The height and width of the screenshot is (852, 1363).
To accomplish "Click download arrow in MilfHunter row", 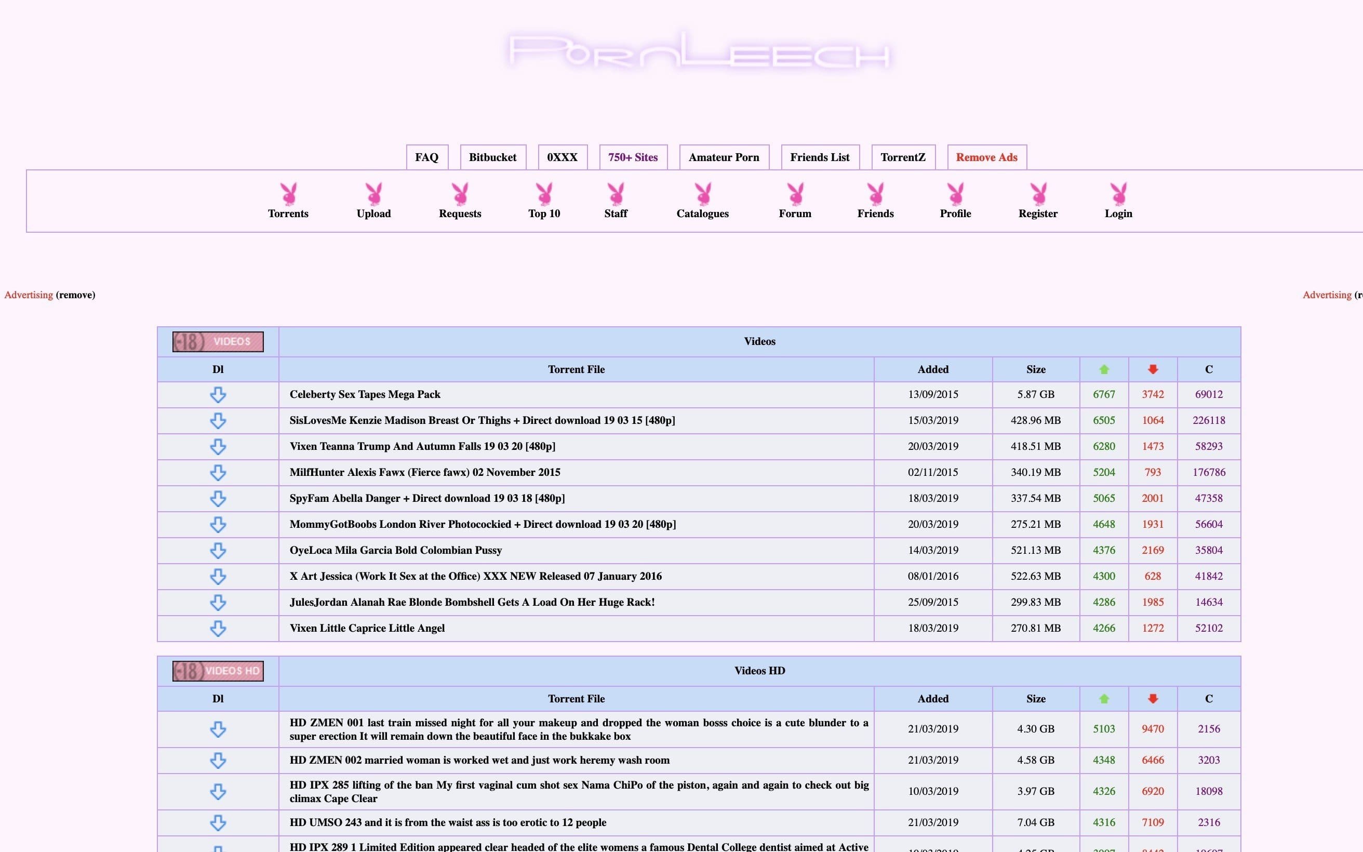I will [218, 472].
